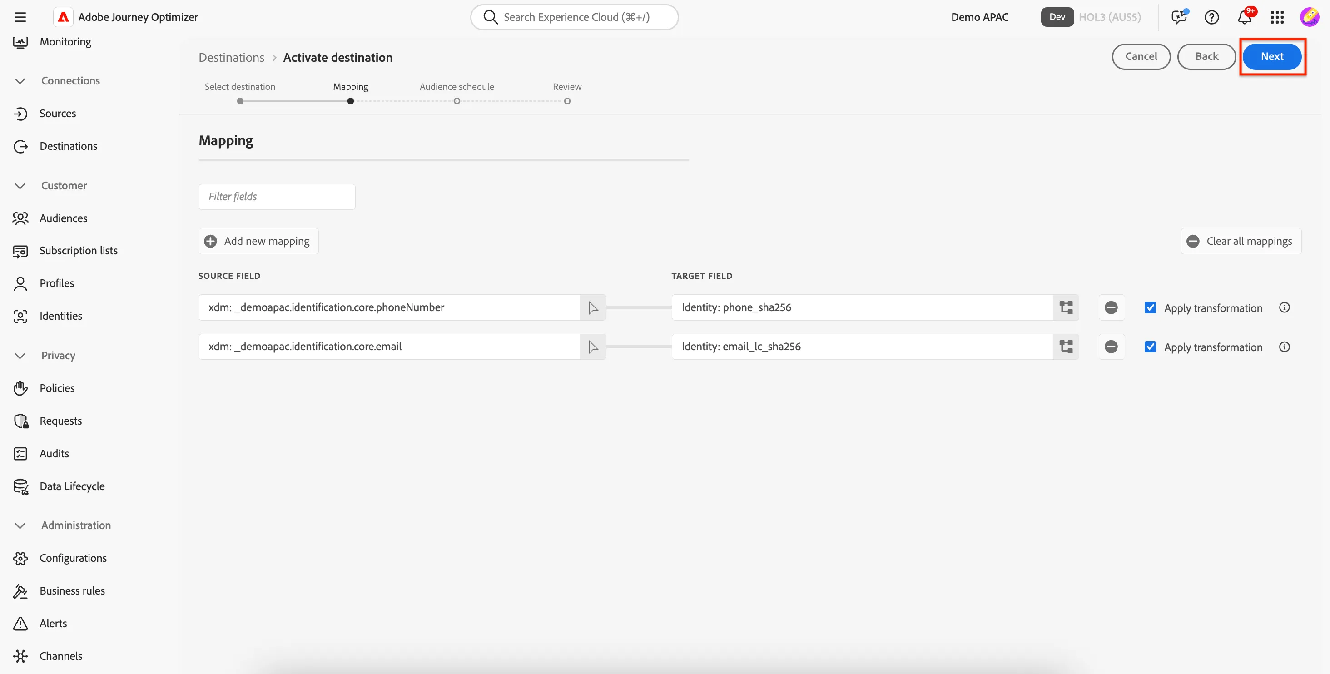
Task: Click the Audience schedule step marker
Action: (457, 101)
